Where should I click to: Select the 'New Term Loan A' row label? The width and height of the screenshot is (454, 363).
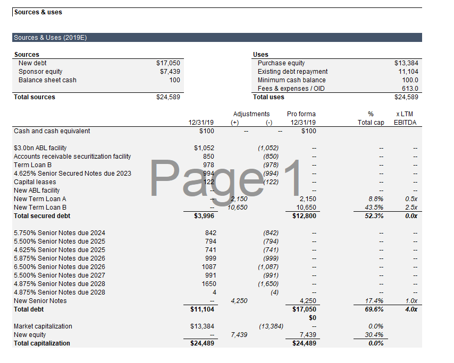[x=40, y=199]
